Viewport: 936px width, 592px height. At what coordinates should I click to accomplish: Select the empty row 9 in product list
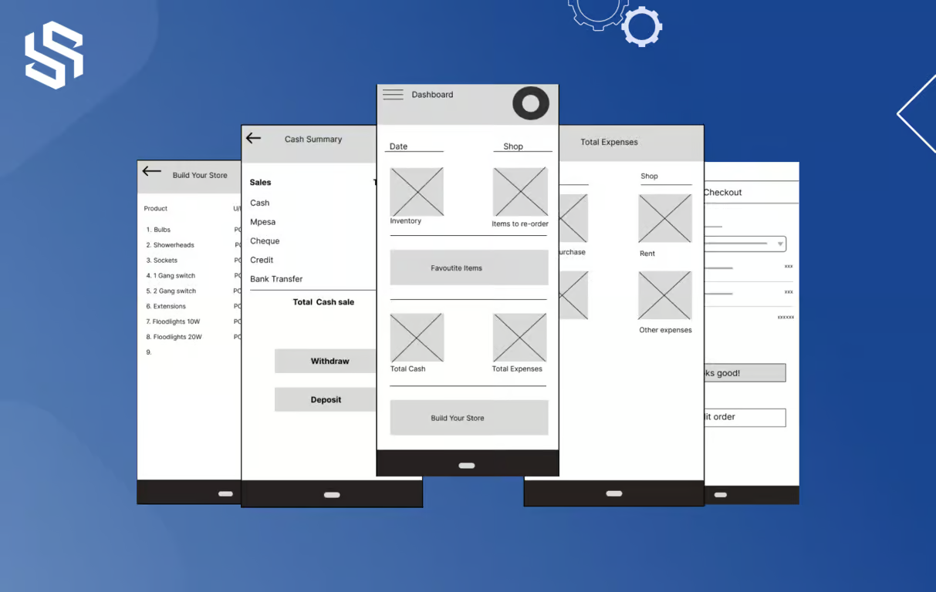tap(149, 352)
